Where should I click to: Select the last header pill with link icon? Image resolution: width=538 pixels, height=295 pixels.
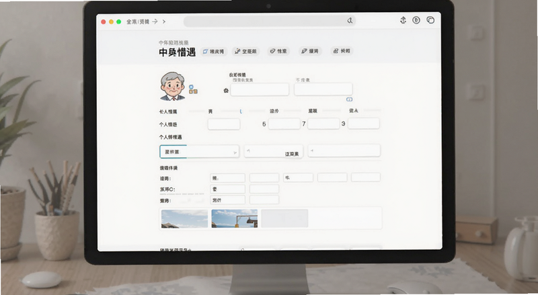(342, 51)
